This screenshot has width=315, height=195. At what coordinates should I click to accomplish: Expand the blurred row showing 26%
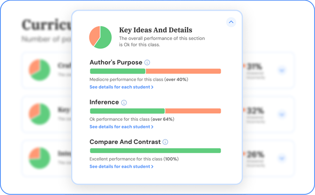(x=282, y=158)
